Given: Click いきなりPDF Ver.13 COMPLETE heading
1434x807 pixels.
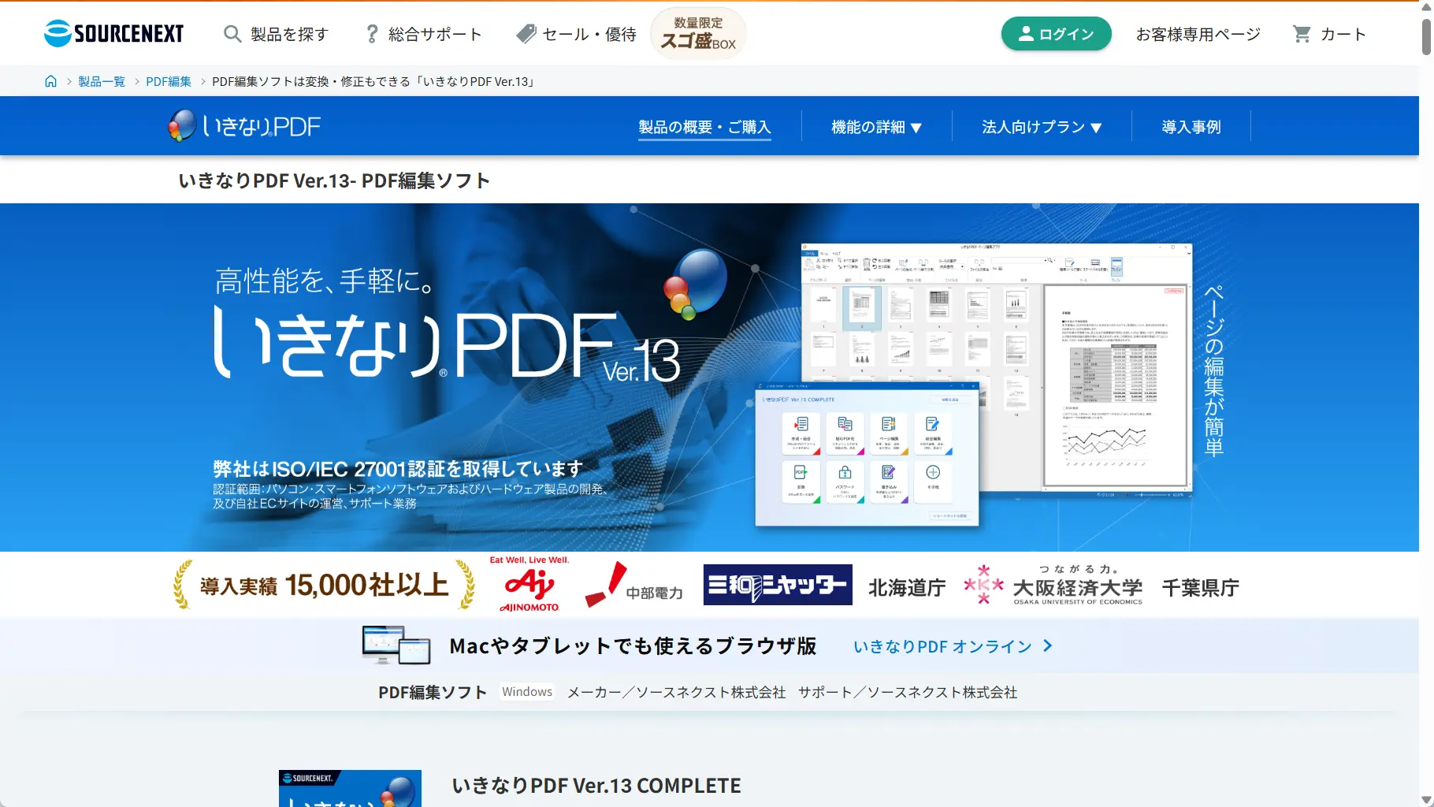Looking at the screenshot, I should [x=596, y=786].
